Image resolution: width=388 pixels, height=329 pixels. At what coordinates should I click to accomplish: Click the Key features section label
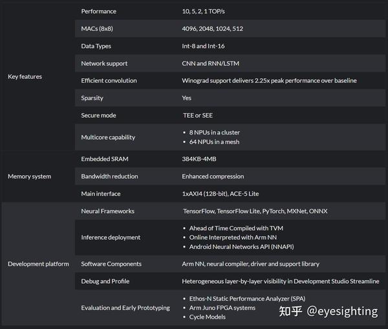coord(25,77)
